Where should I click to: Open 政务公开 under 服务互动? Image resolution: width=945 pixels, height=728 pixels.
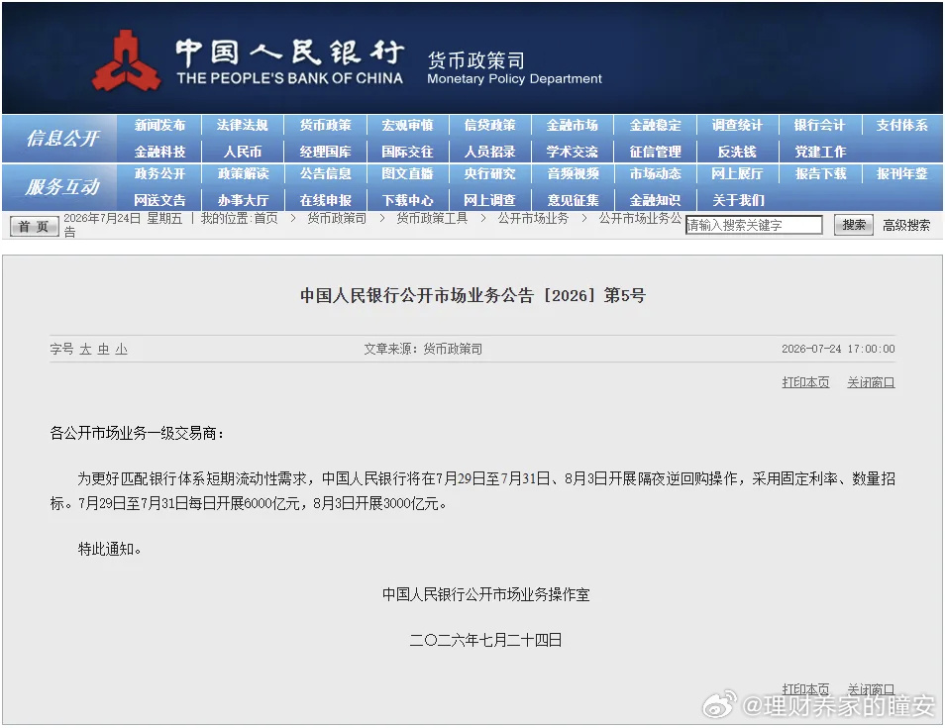point(159,174)
